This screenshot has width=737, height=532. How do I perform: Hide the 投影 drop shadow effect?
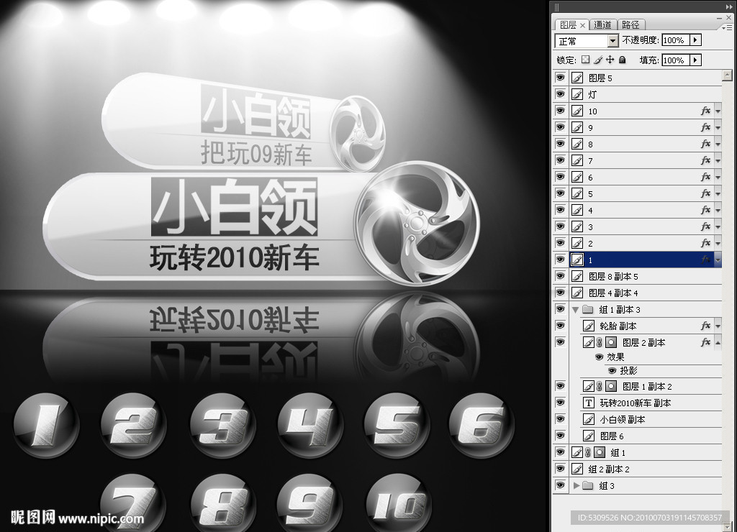(612, 370)
